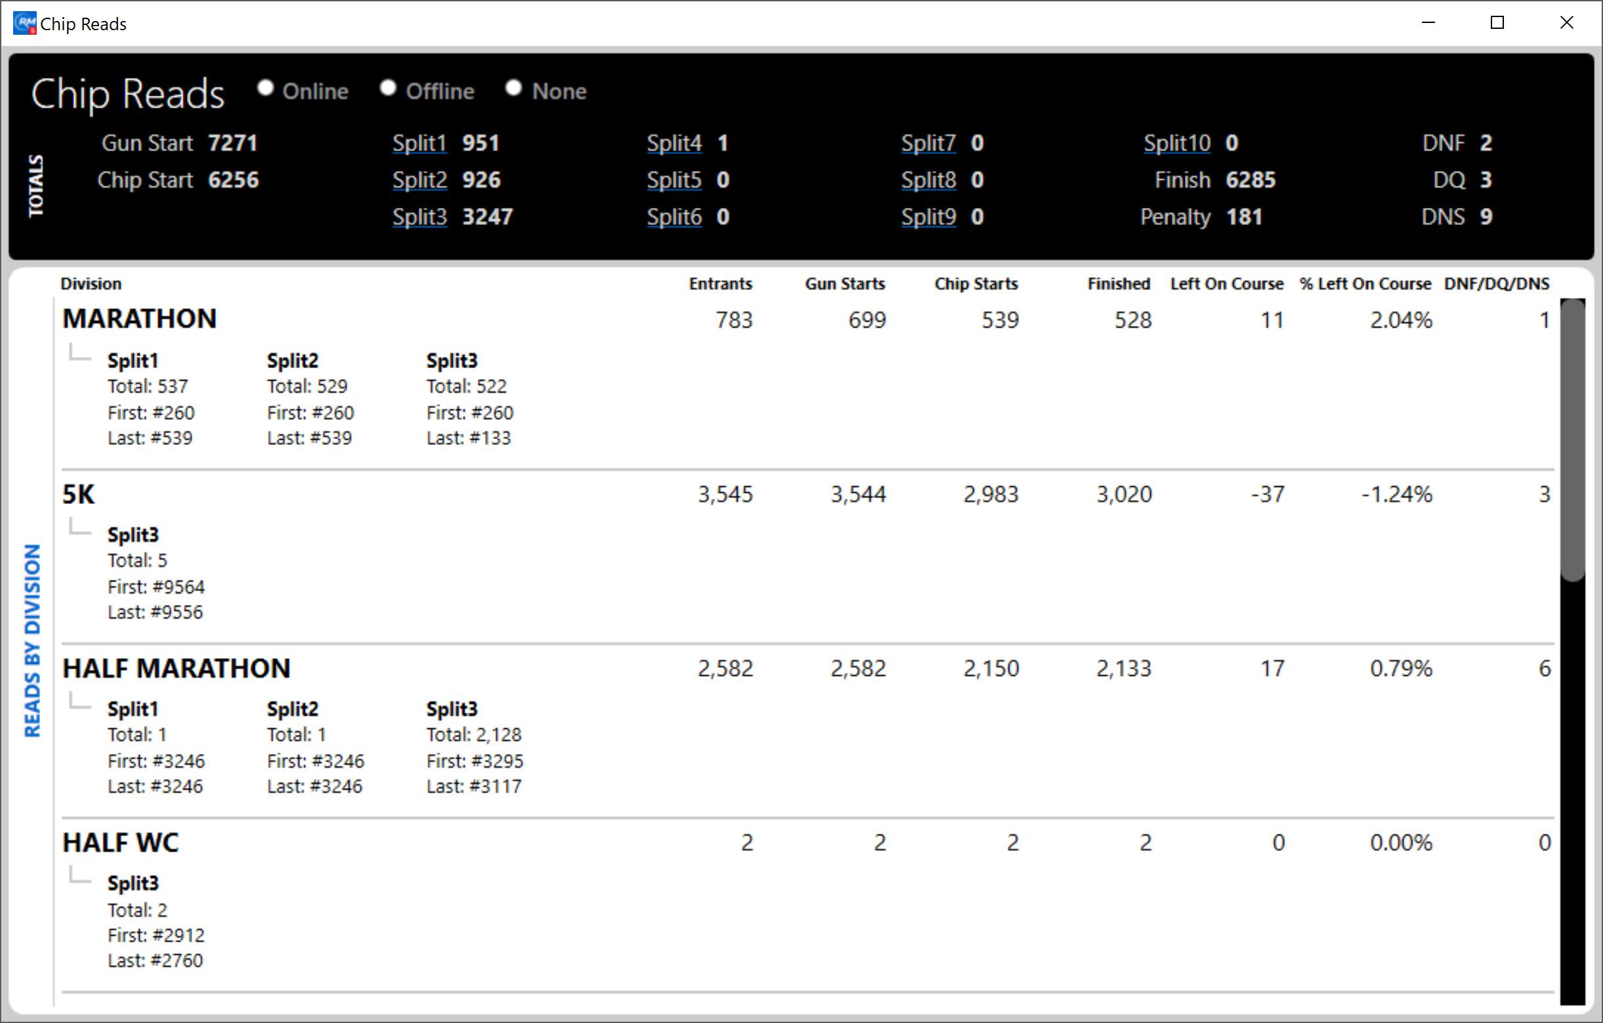Click the Chip Starts column header

(976, 283)
